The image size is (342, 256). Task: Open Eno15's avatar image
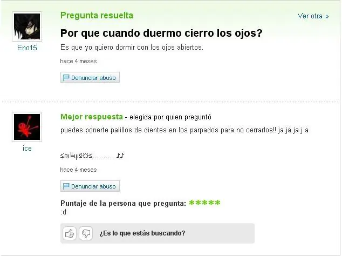pyautogui.click(x=27, y=26)
